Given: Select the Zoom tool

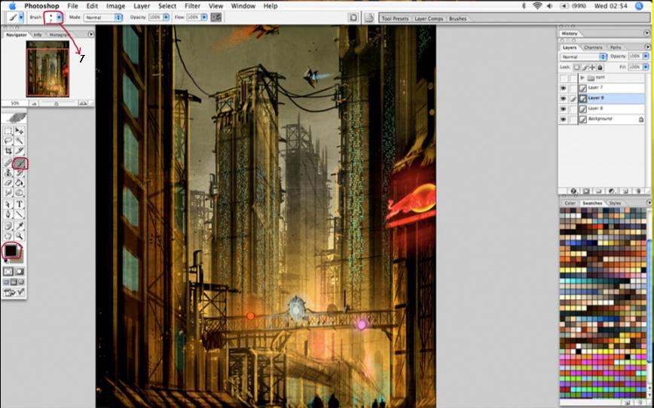Looking at the screenshot, I should tap(20, 236).
